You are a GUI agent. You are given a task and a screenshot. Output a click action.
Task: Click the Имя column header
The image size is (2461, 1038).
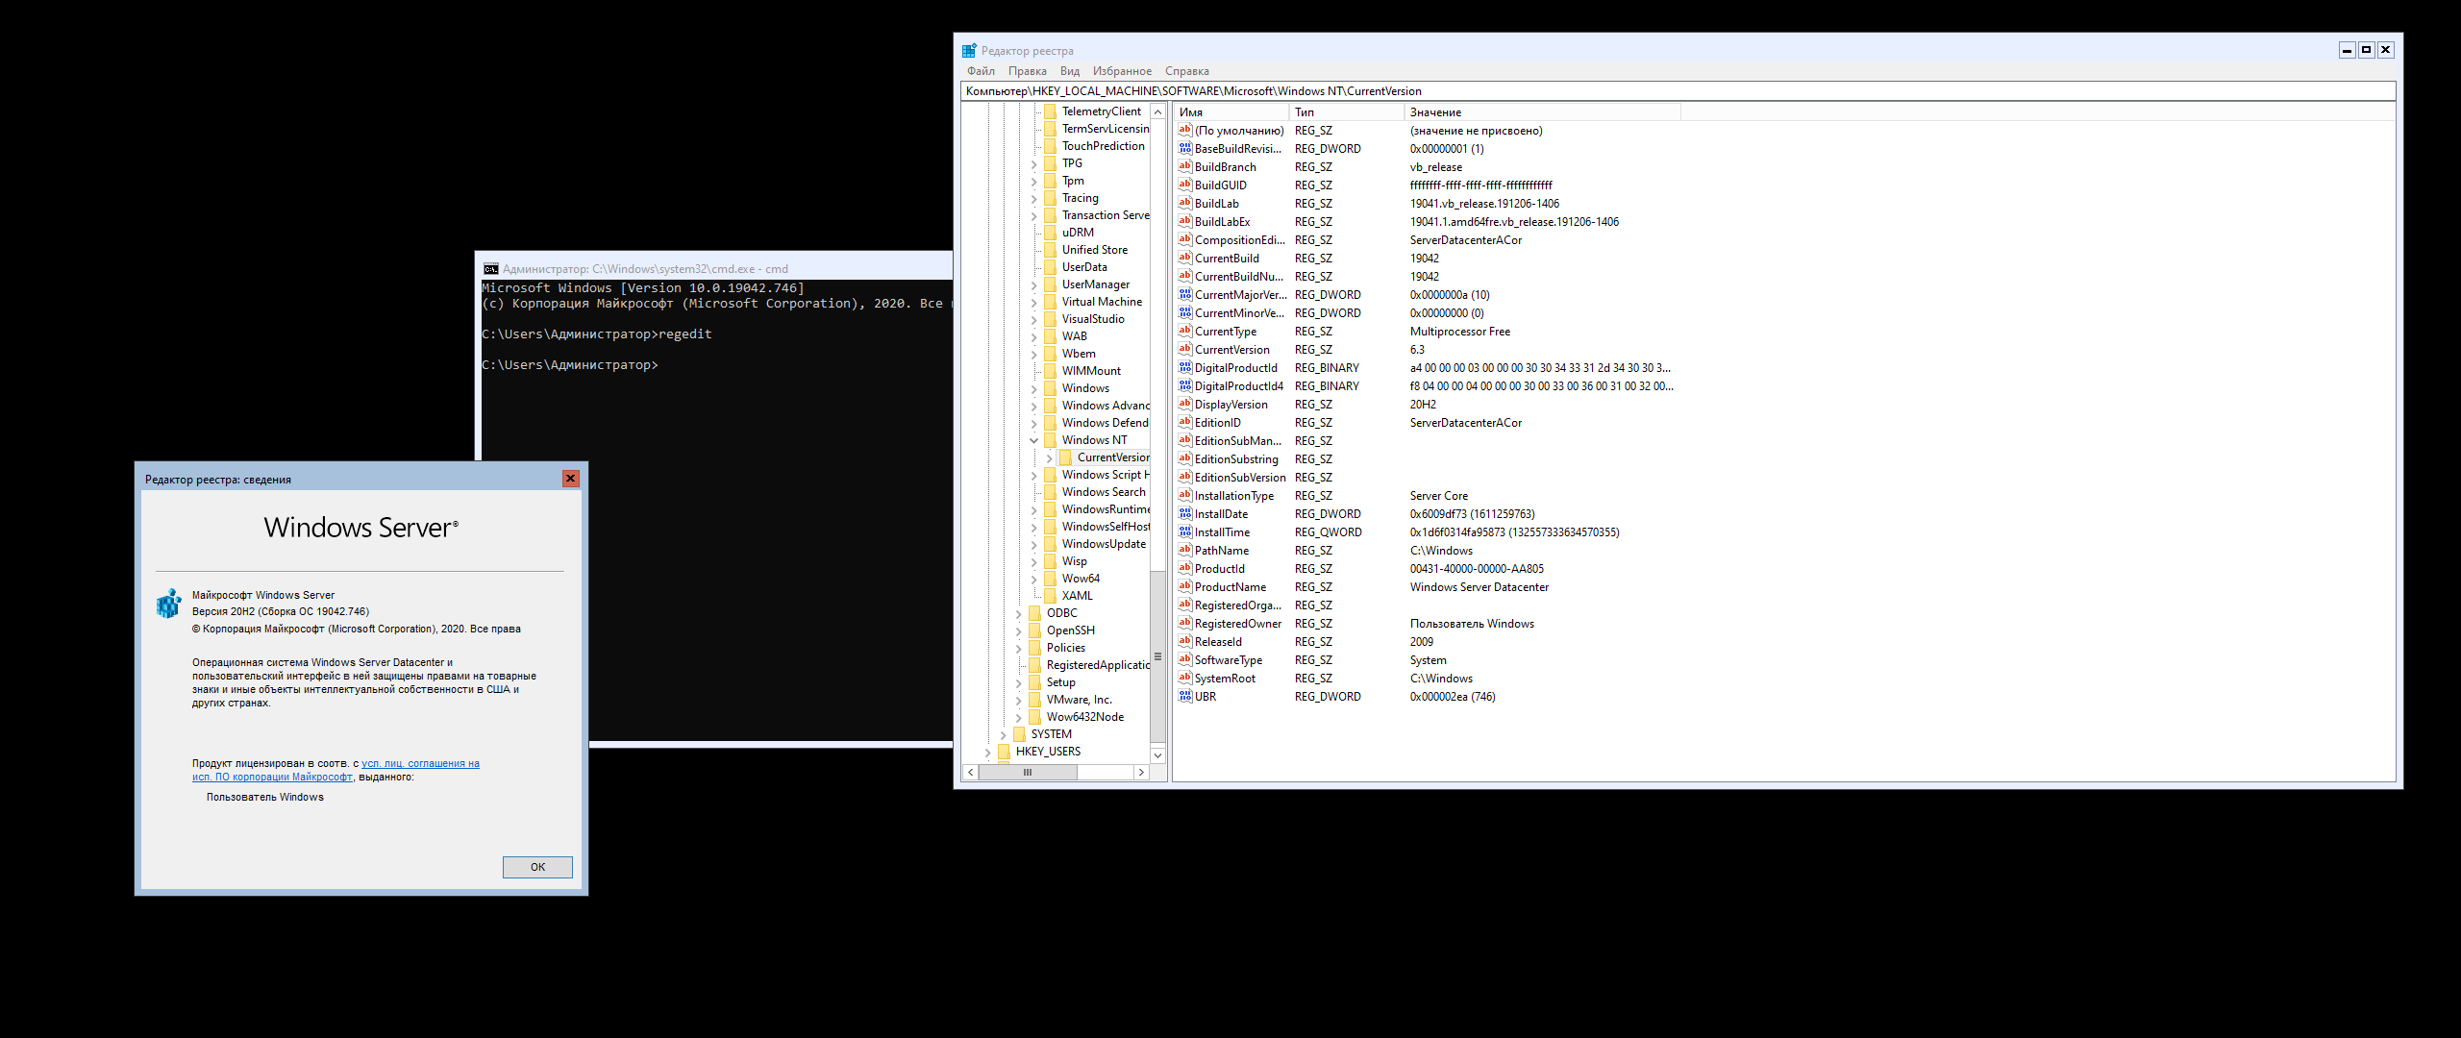point(1230,112)
